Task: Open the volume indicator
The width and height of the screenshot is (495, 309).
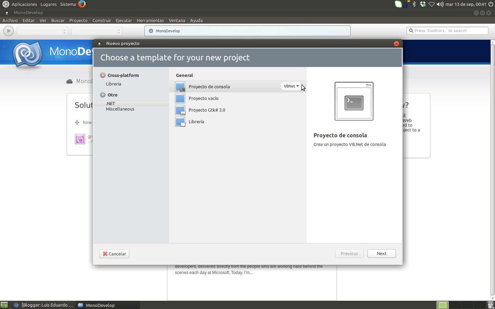Action: click(x=440, y=4)
